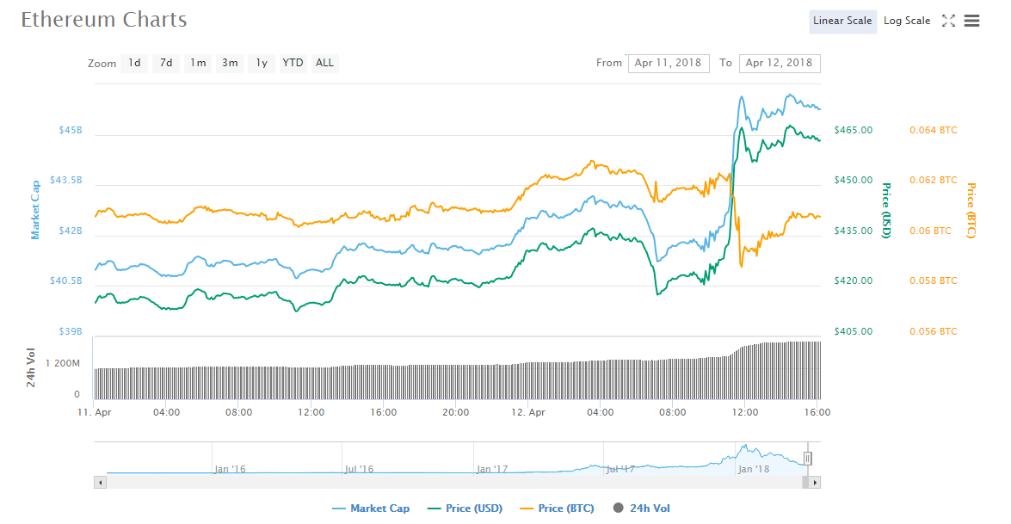Click the 0.058 BTC axis label
The height and width of the screenshot is (524, 1011).
[x=934, y=281]
